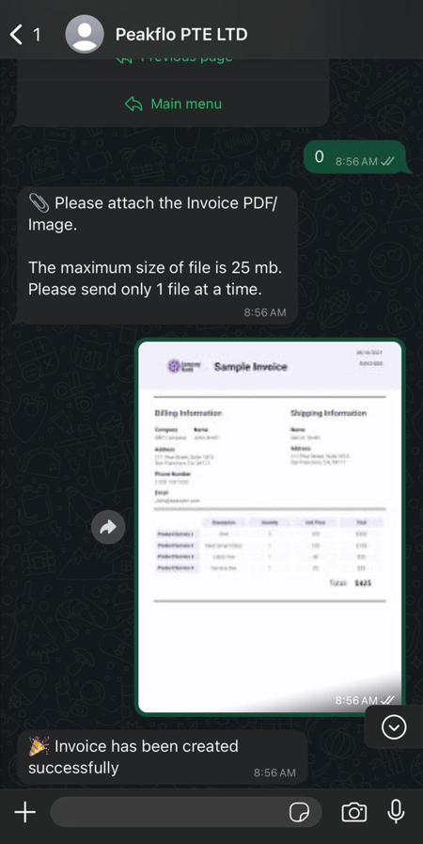Open the Sample Invoice image attachment
This screenshot has height=844, width=423.
coord(270,527)
